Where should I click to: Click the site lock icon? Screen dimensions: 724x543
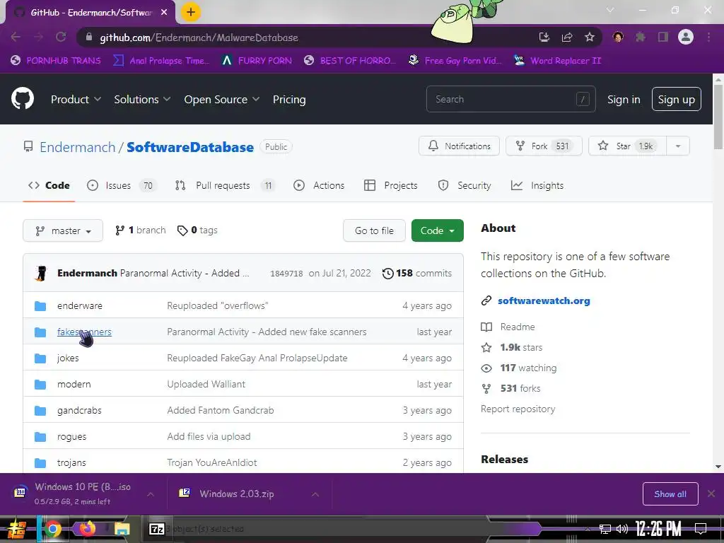pos(89,37)
